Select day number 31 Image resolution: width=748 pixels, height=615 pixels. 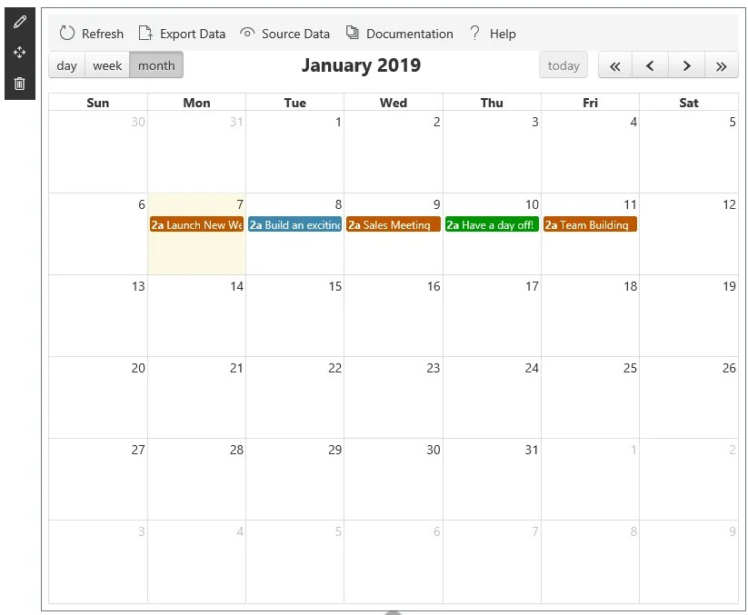point(532,450)
